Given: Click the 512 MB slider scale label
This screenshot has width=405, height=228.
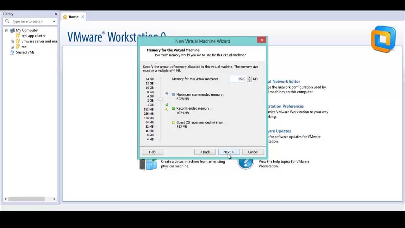Looking at the screenshot, I should coord(149,109).
